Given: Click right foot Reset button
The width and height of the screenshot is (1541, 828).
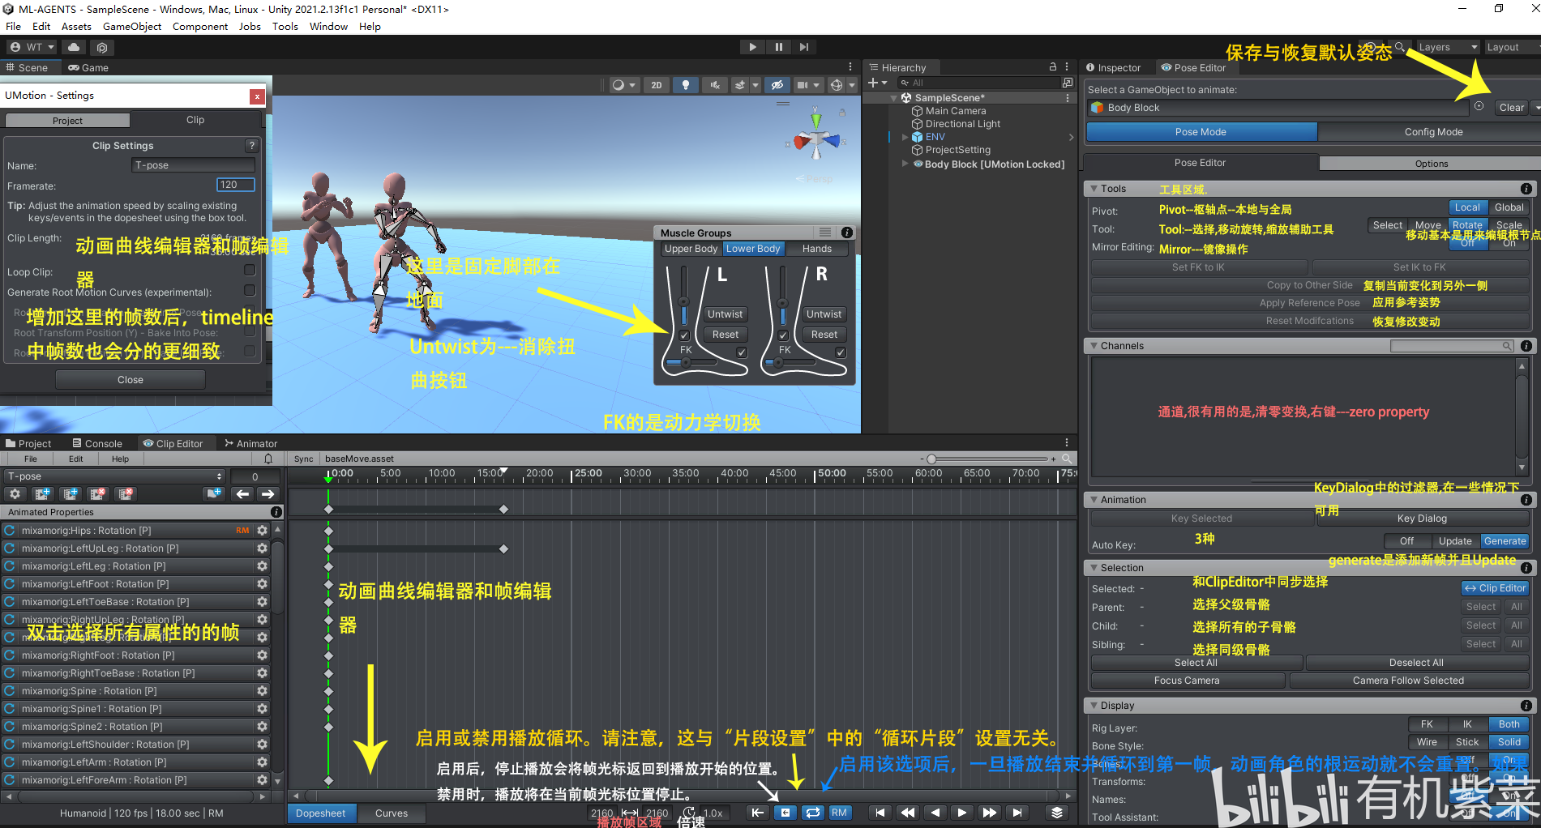Looking at the screenshot, I should pos(824,335).
